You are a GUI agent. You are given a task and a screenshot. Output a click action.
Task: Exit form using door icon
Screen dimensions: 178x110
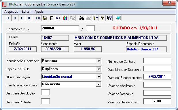pos(96,18)
